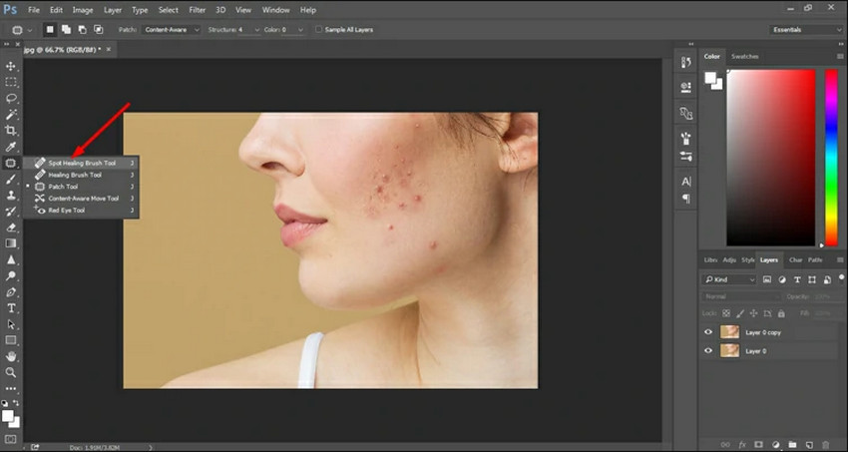Select the Hand tool
The image size is (848, 452).
coord(10,357)
